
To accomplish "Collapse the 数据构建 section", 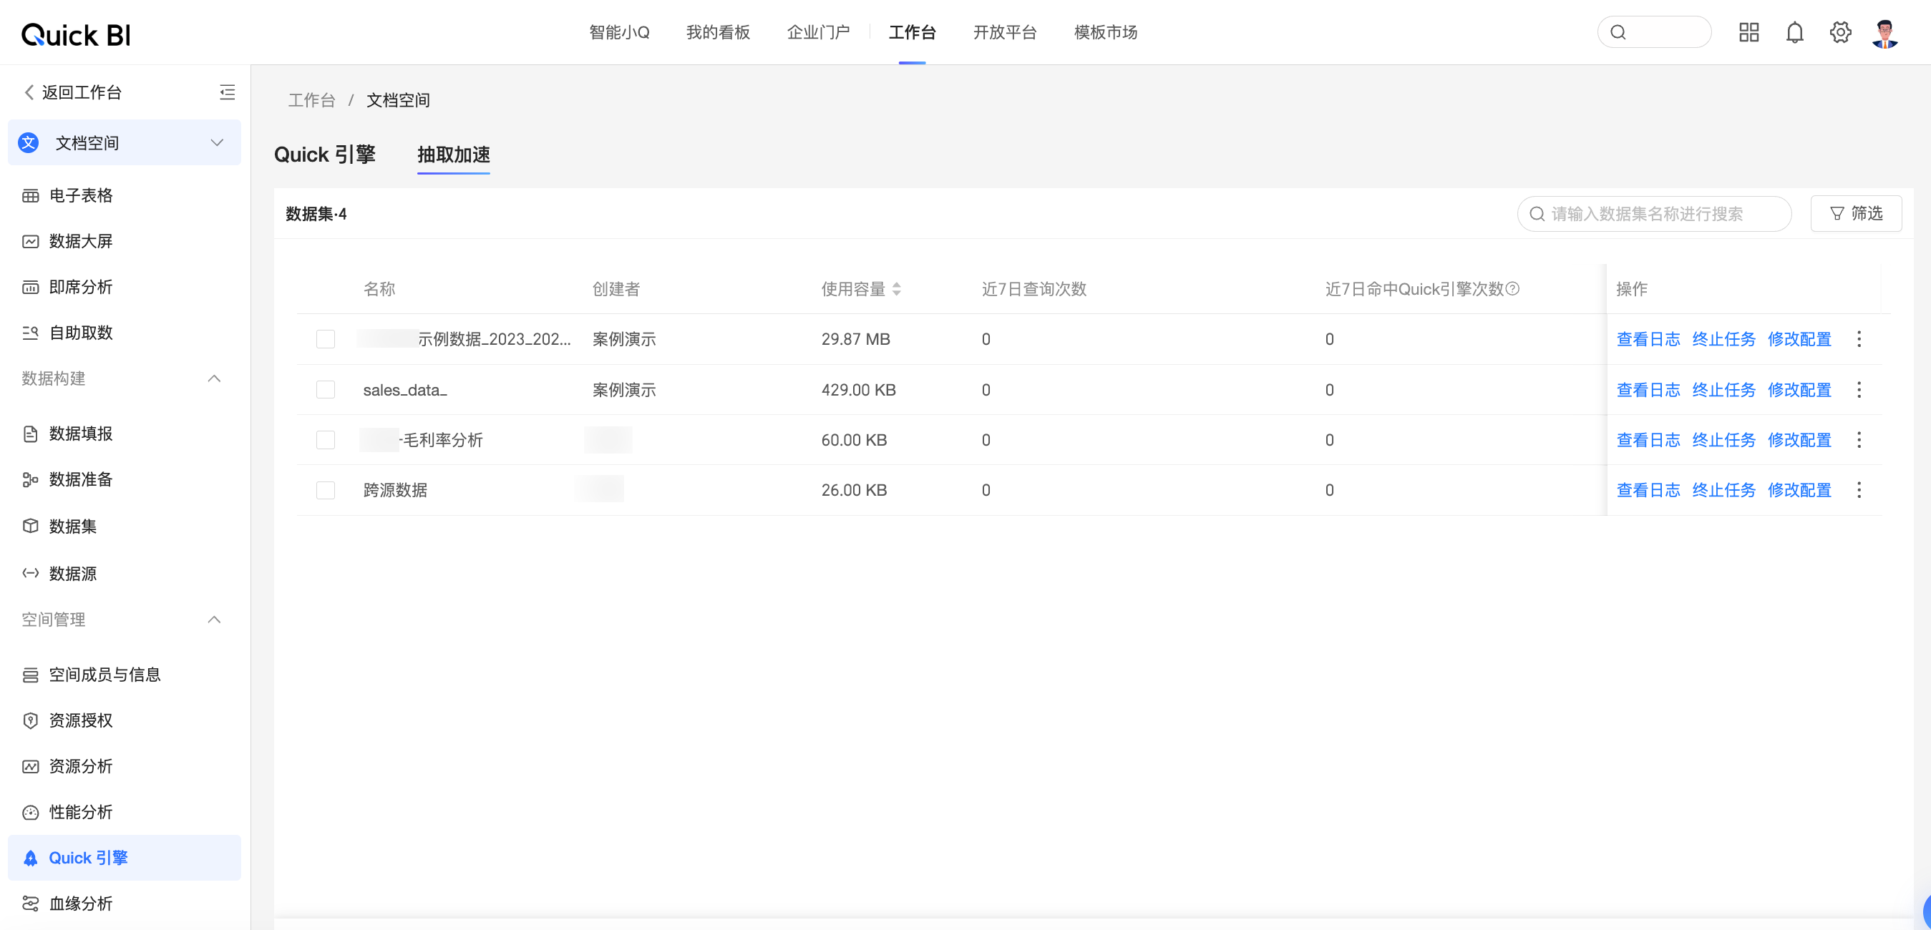I will coord(213,378).
